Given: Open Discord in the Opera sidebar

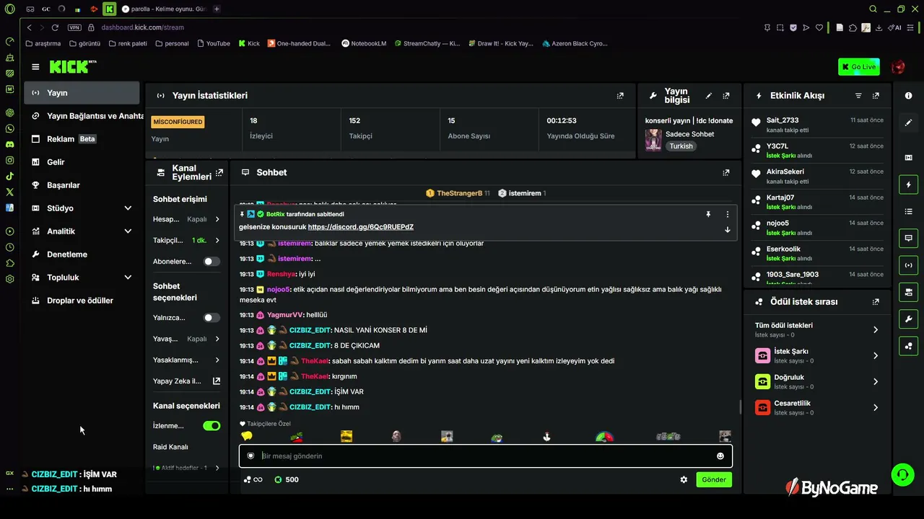Looking at the screenshot, I should point(9,144).
